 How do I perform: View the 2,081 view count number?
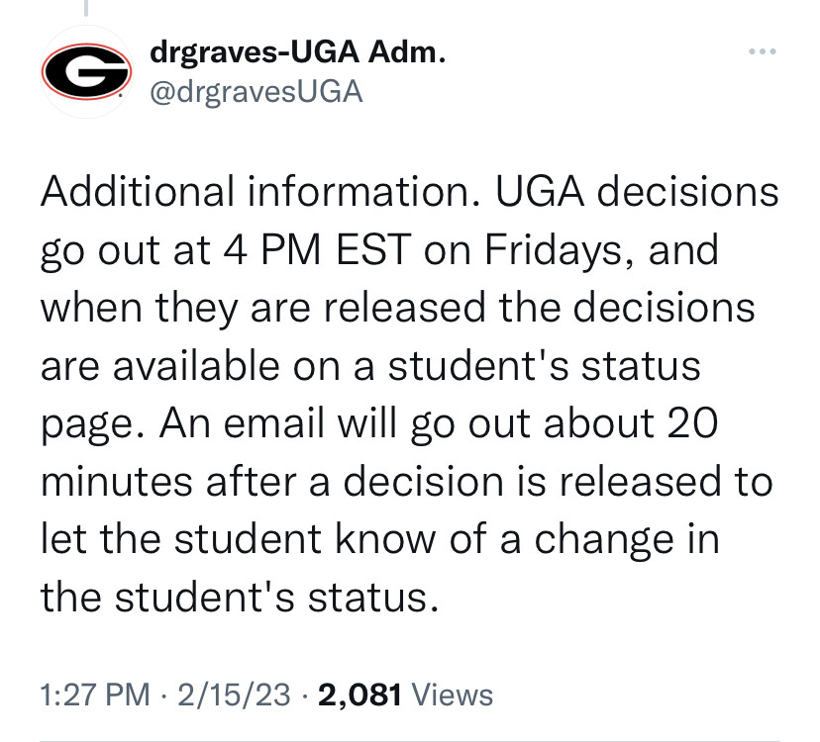pos(359,695)
